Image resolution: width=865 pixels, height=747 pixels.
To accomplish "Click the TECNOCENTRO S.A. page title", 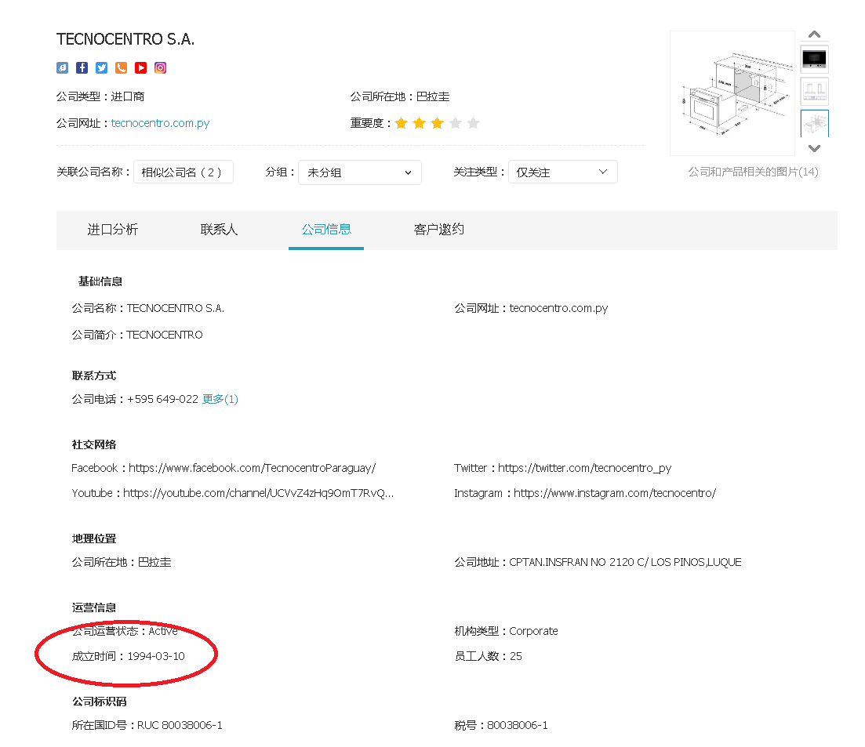I will coord(125,39).
